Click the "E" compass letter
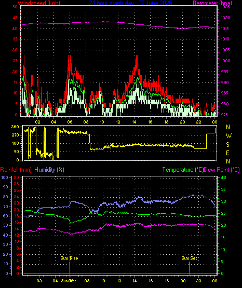 227,153
